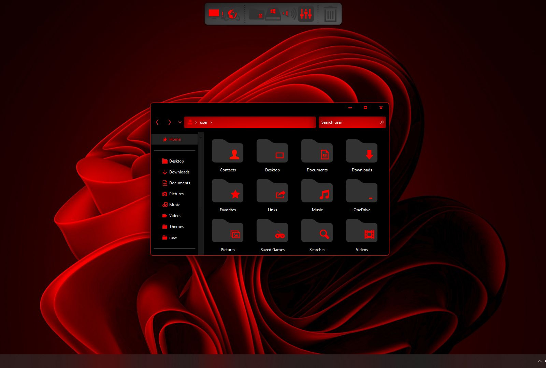Open the Recycle Bin icon on the dock
Screen dimensions: 546x368
pyautogui.click(x=330, y=14)
